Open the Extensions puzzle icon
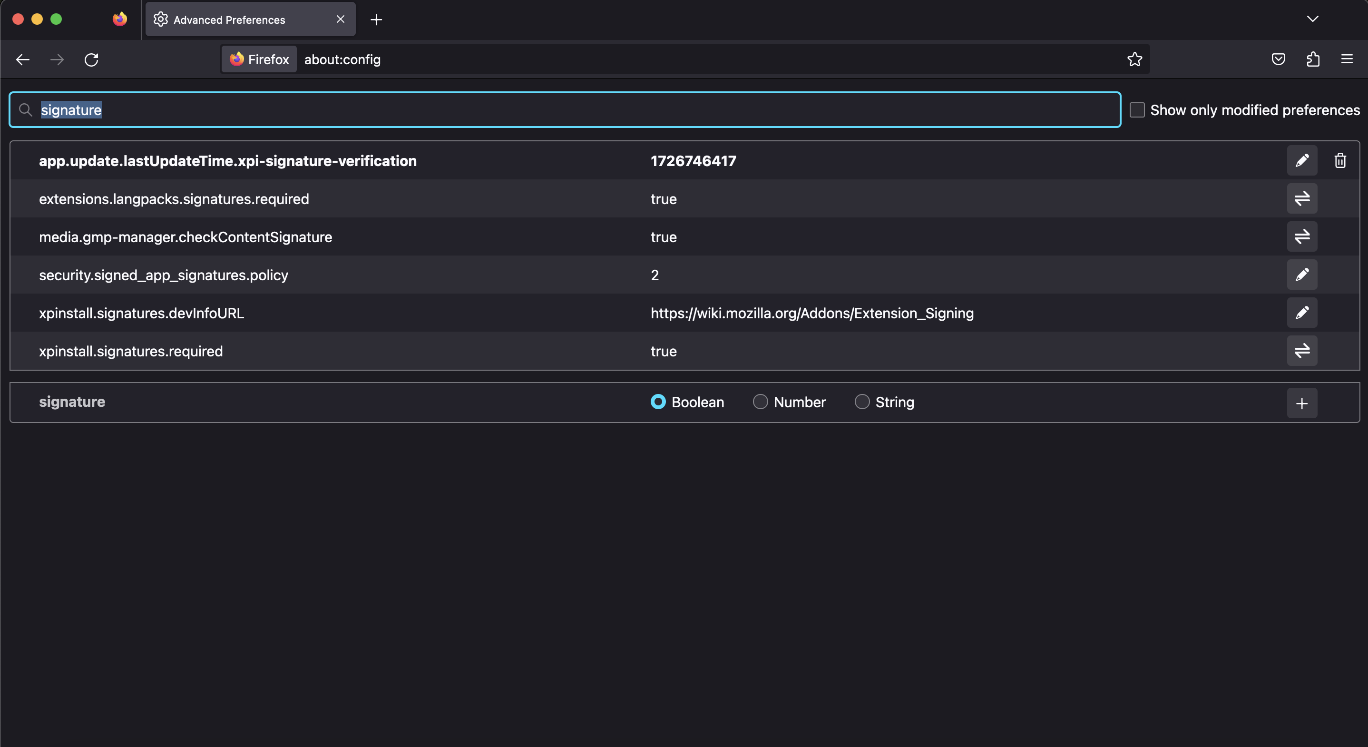Viewport: 1368px width, 747px height. [x=1313, y=59]
